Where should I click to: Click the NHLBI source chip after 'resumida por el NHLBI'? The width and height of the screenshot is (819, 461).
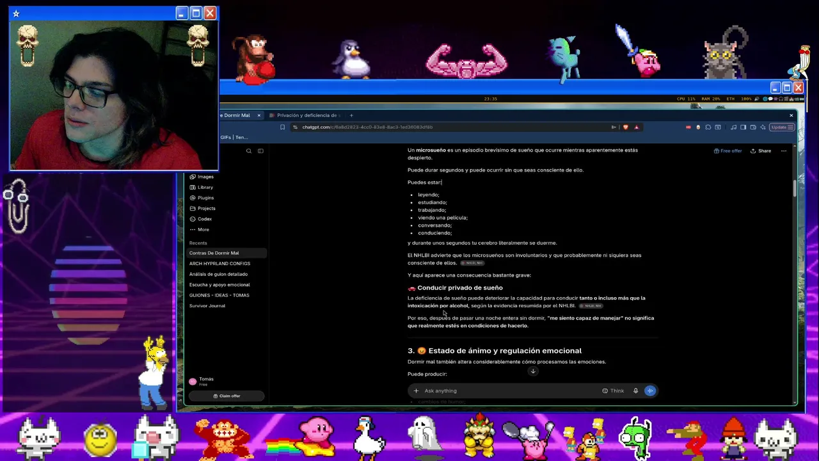(591, 306)
